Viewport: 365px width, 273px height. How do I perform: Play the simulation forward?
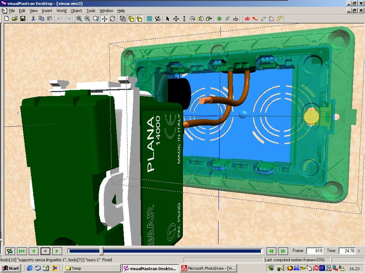click(57, 251)
